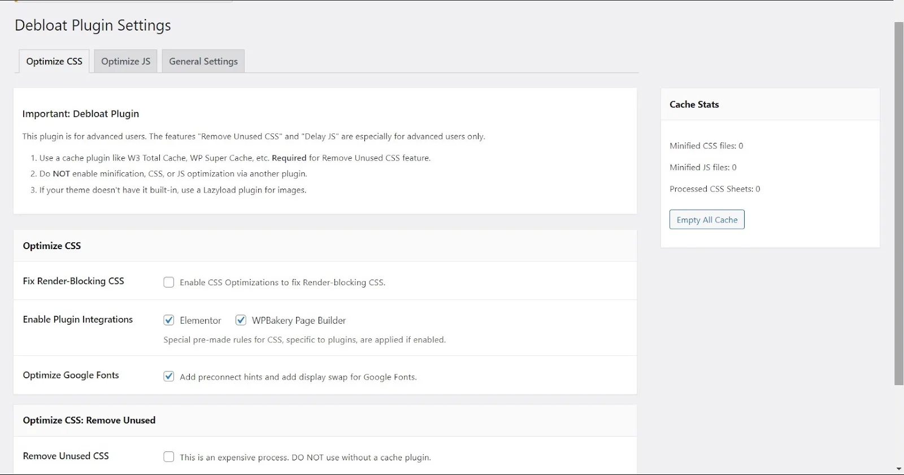This screenshot has height=475, width=904.
Task: Click the 'Fix Render-Blocking CSS' row label
Action: pos(73,281)
